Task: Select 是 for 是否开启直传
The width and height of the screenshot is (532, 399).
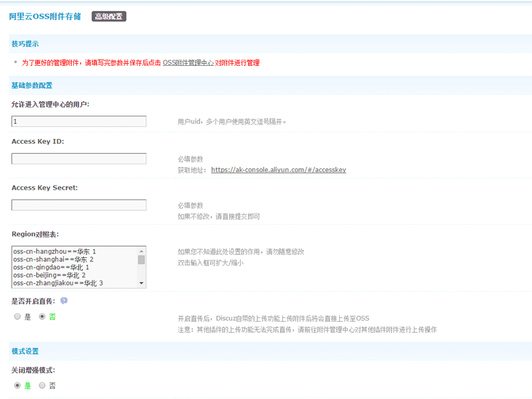Action: click(x=17, y=317)
